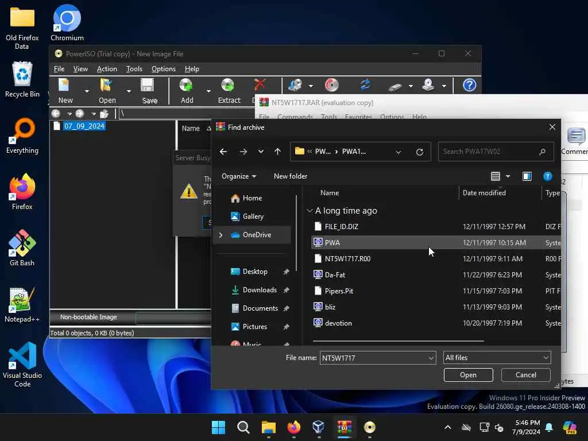Image resolution: width=588 pixels, height=441 pixels.
Task: Click the horizontal scrollbar in the file list
Action: pyautogui.click(x=399, y=341)
